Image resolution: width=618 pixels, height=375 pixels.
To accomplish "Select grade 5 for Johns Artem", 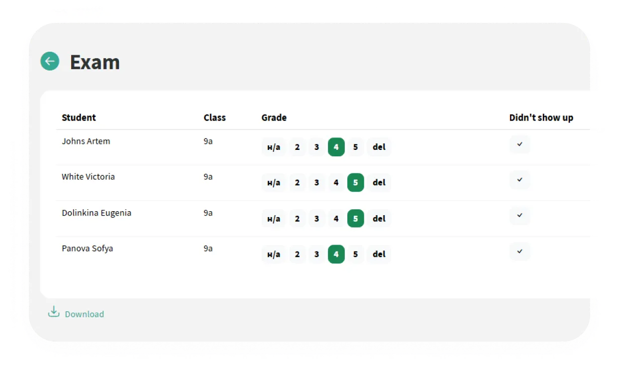I will [x=355, y=147].
